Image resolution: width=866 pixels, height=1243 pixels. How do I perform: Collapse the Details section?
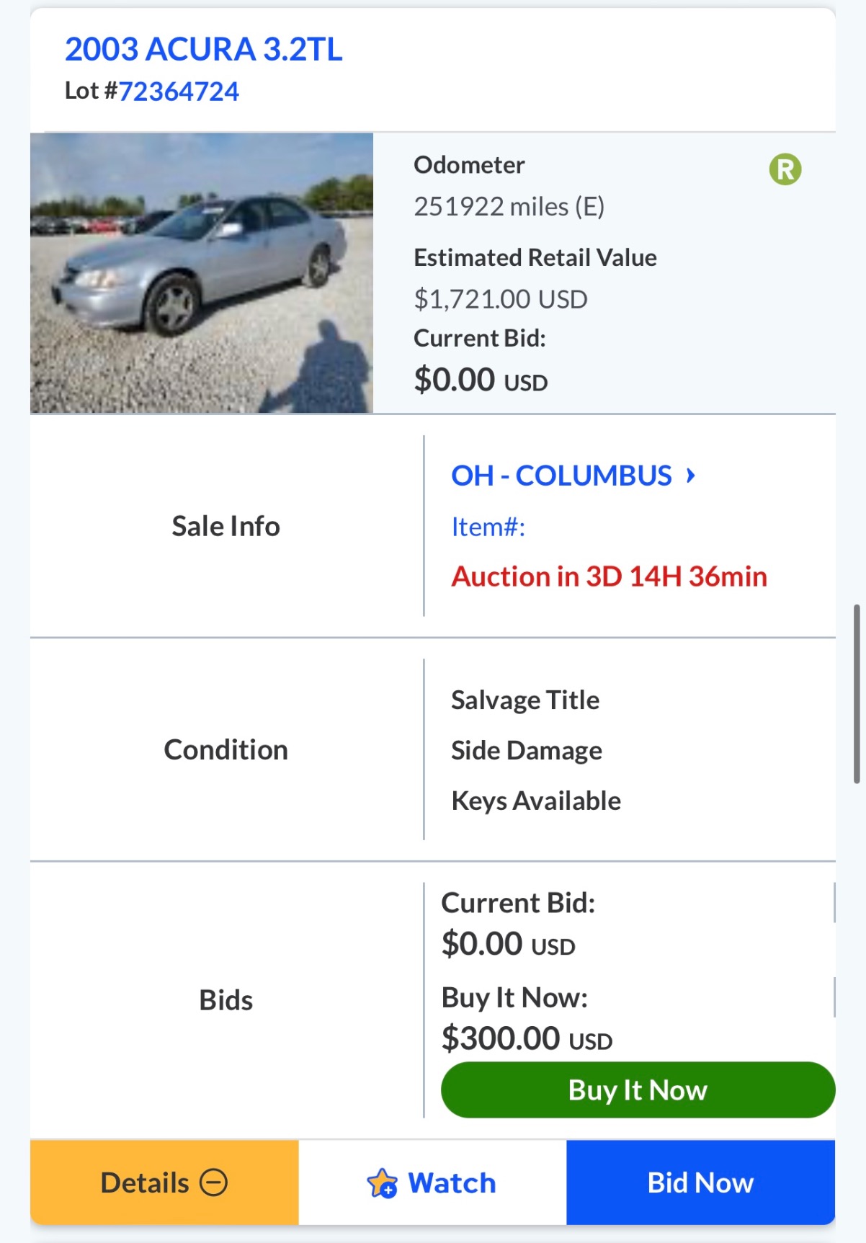coord(164,1182)
